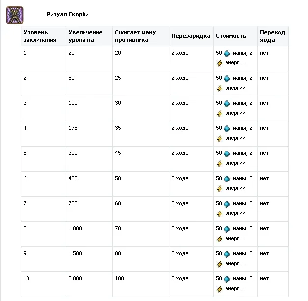Click the Стоимость column header
This screenshot has width=308, height=301.
tap(230, 36)
